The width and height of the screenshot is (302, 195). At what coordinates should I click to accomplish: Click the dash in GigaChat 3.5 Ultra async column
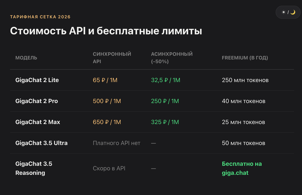pos(153,143)
